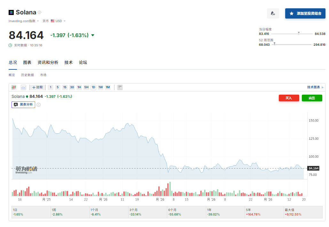Set chart interval to 1H
This screenshot has width=329, height=227.
[x=79, y=87]
